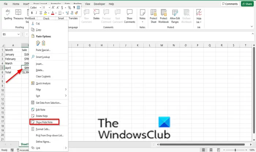Center align text via mini toolbar

pyautogui.click(x=41, y=13)
